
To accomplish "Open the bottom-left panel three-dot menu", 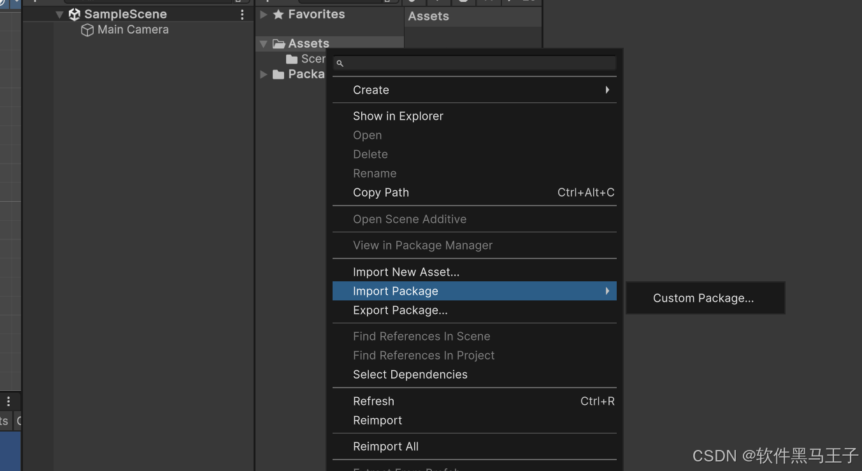I will [x=8, y=402].
